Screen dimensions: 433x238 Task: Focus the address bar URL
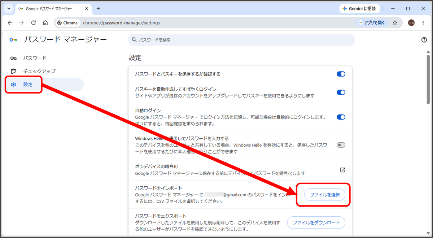pyautogui.click(x=121, y=23)
